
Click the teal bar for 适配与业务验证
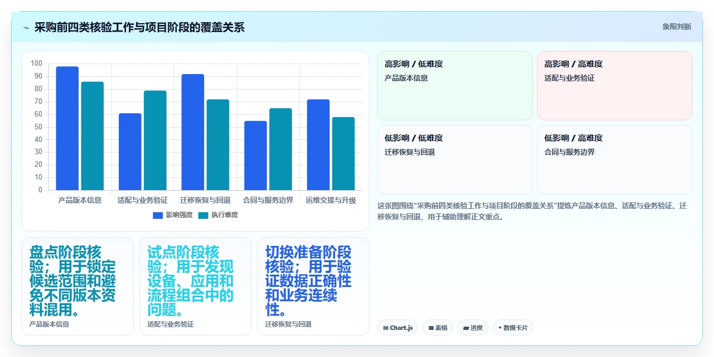155,140
